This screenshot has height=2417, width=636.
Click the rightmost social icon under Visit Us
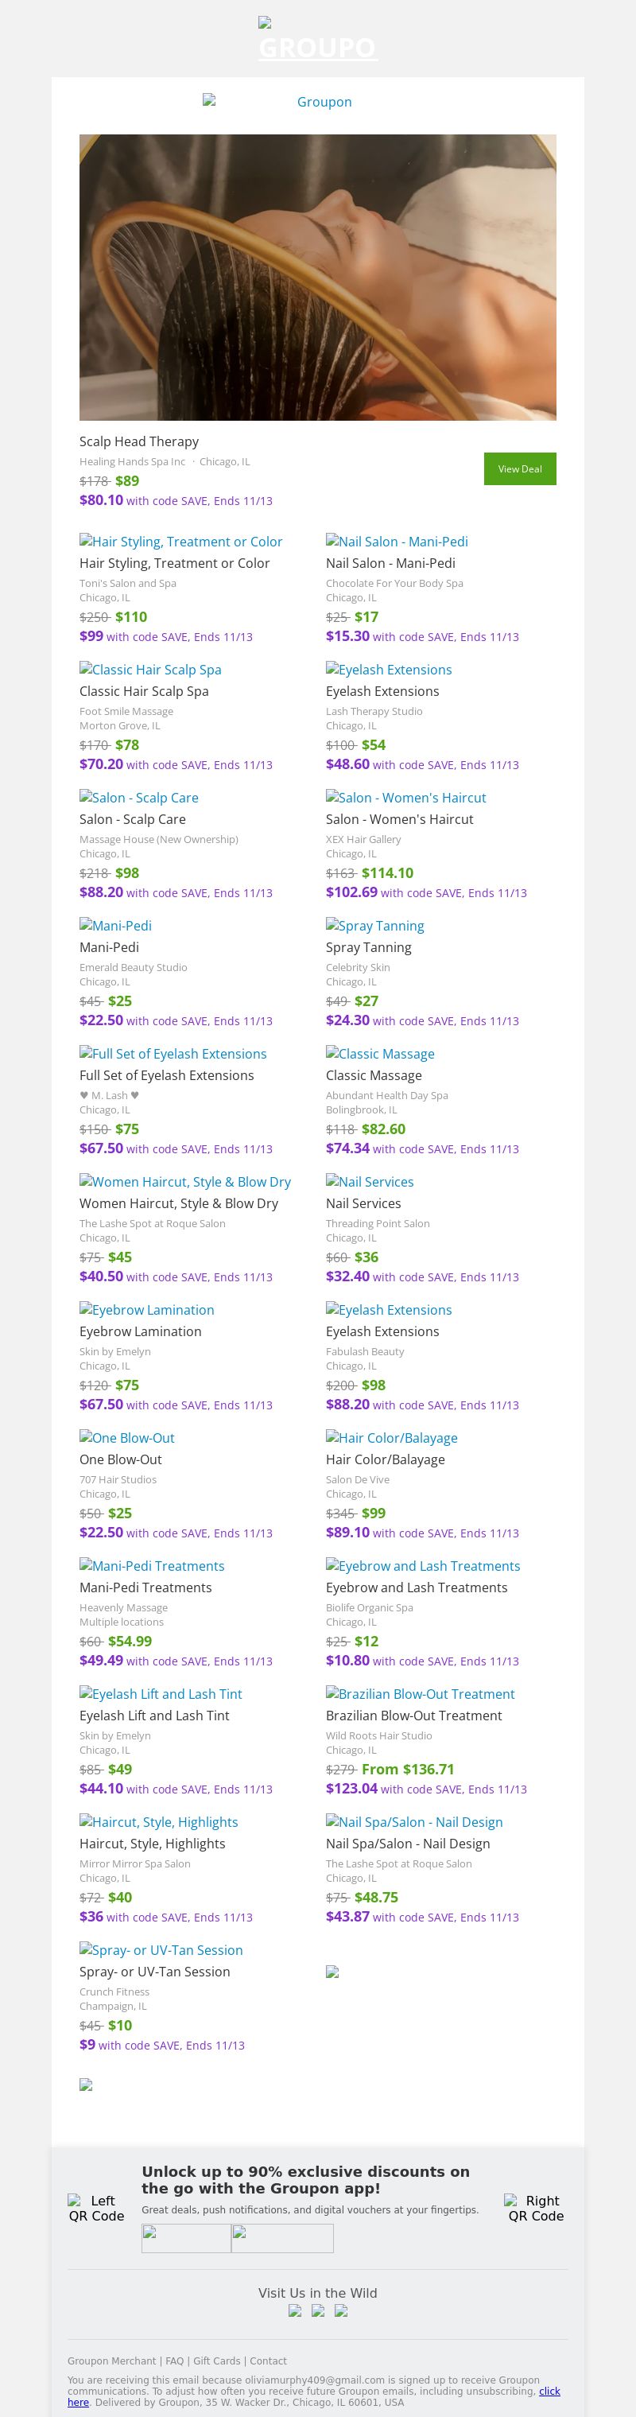[341, 2311]
